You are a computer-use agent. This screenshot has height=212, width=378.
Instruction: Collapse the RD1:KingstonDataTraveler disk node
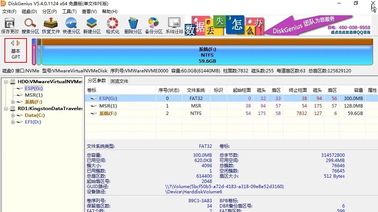pyautogui.click(x=6, y=109)
